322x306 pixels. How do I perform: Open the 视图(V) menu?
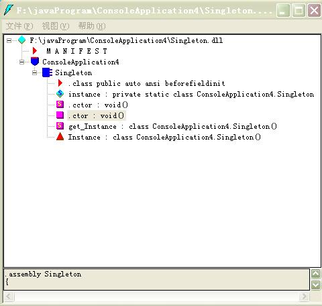[56, 26]
